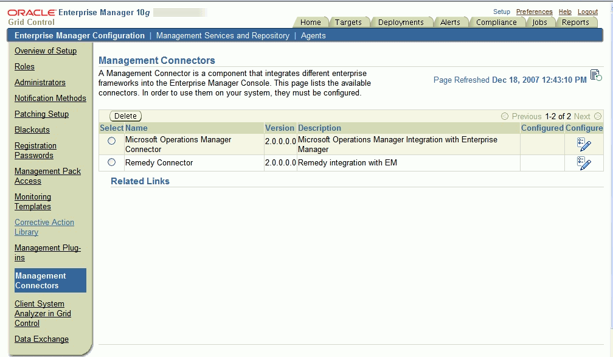Open Overview of Setup in sidebar
Viewport: 613px width, 357px height.
(x=46, y=51)
